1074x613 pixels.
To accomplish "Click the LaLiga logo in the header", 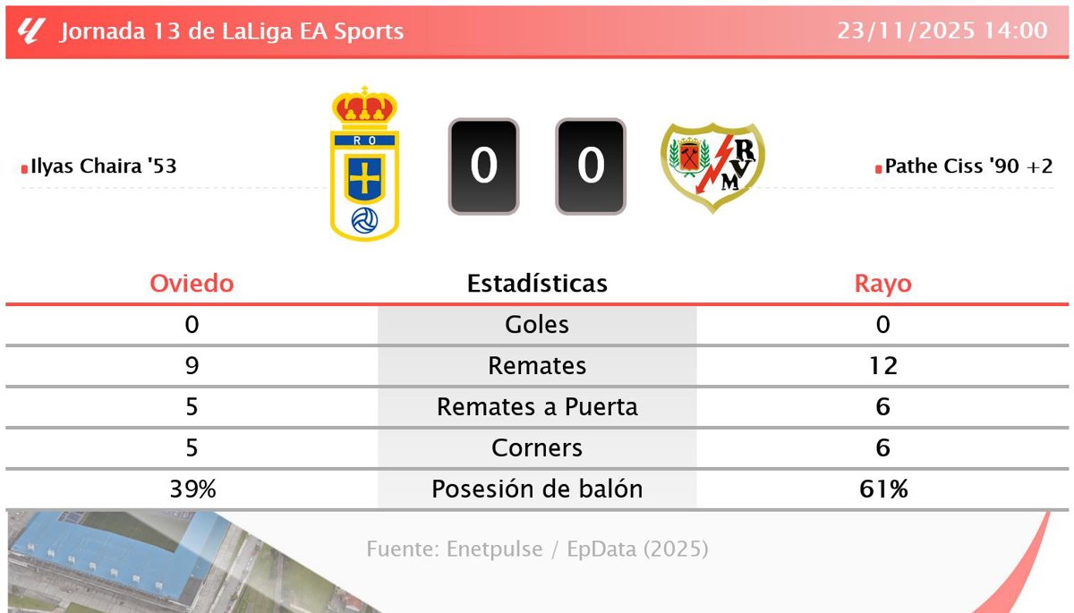I will [x=30, y=30].
